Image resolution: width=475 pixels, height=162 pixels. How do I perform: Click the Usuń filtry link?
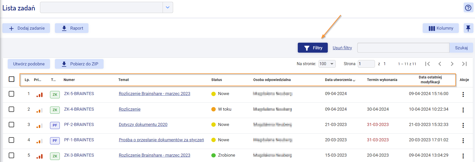tap(342, 48)
